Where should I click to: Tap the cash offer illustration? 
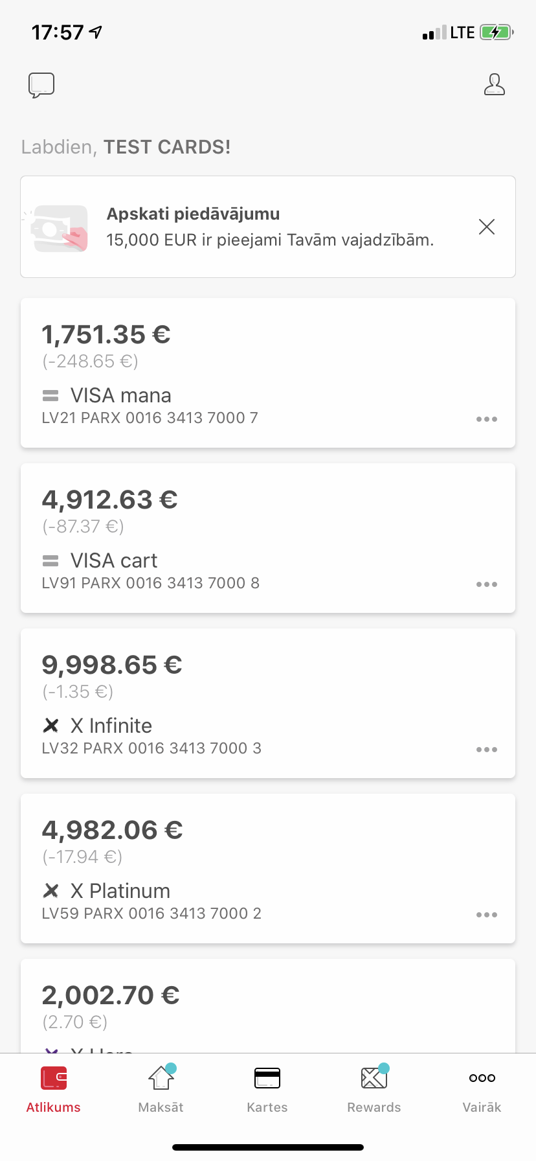click(60, 228)
